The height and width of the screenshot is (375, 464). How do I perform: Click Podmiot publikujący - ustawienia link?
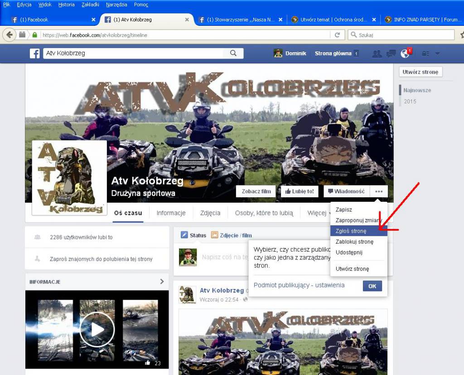tap(299, 285)
